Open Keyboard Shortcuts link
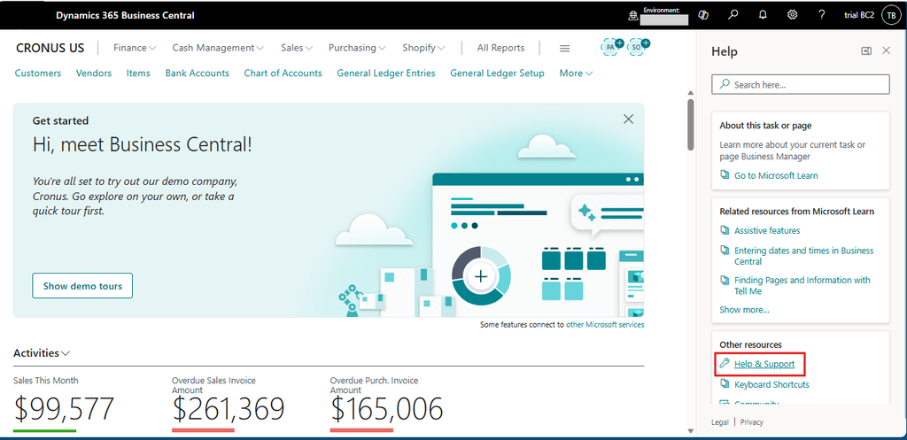This screenshot has height=440, width=907. [771, 384]
